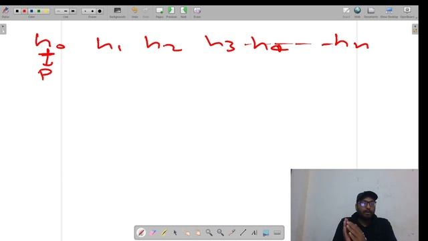
Task: Open the OpenBoard menu
Action: tap(407, 12)
